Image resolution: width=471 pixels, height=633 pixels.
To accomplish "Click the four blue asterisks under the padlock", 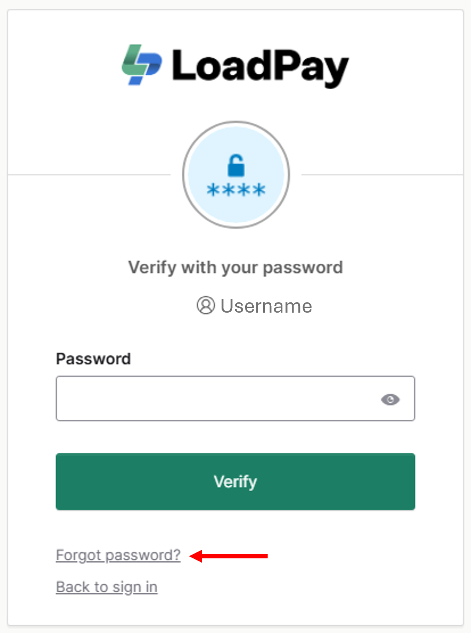I will tap(236, 190).
